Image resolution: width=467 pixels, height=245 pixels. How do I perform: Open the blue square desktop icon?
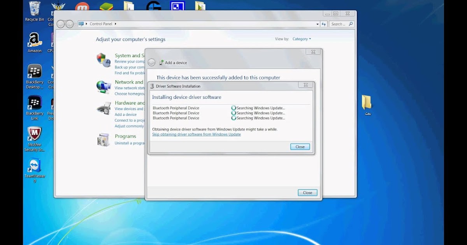(x=177, y=5)
